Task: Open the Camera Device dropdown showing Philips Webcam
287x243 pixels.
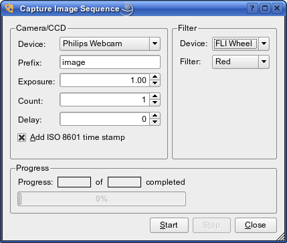Action: point(110,44)
